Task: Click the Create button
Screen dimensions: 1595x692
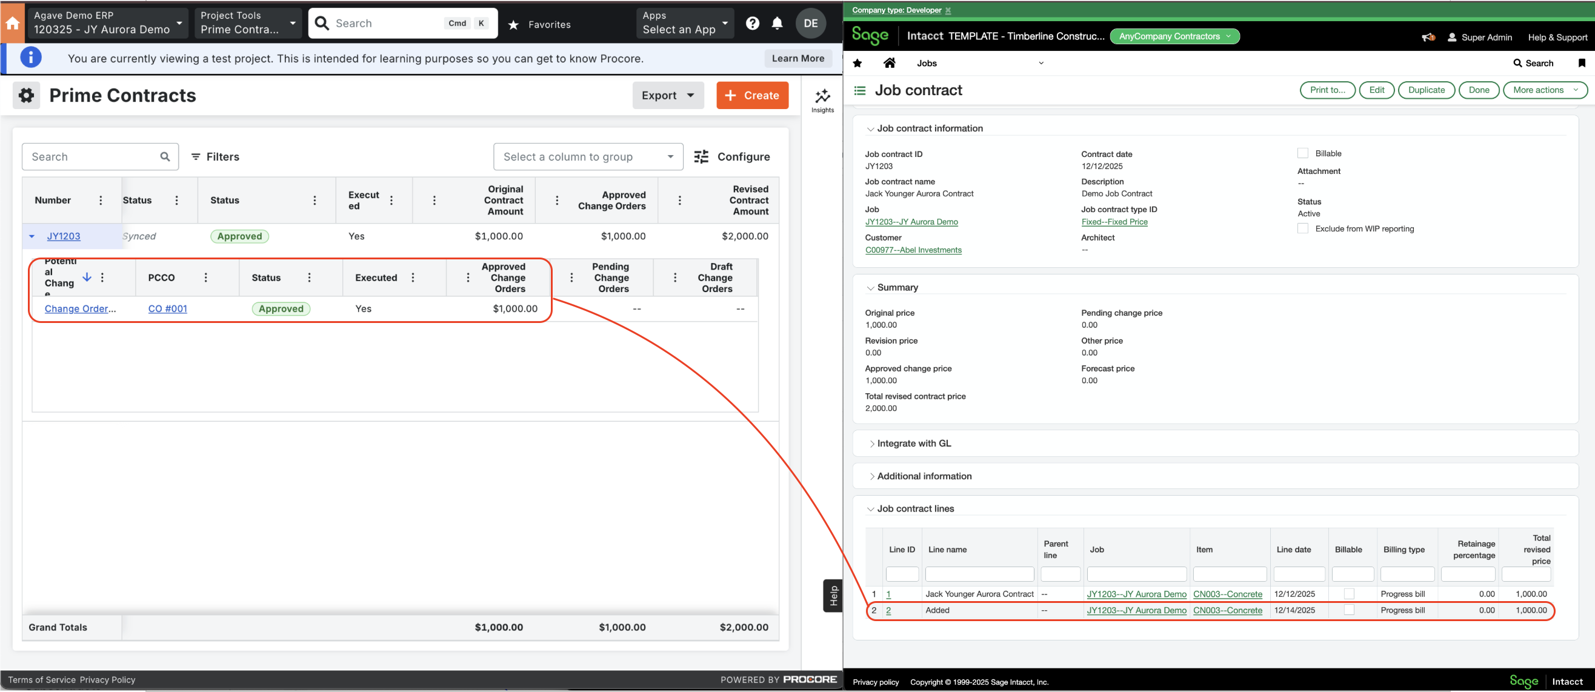Action: (x=752, y=95)
